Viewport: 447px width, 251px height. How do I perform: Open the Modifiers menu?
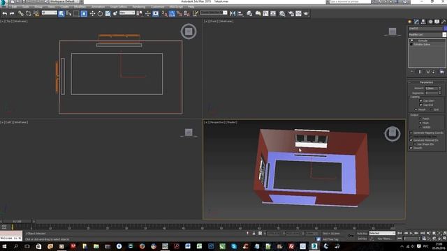pos(80,7)
